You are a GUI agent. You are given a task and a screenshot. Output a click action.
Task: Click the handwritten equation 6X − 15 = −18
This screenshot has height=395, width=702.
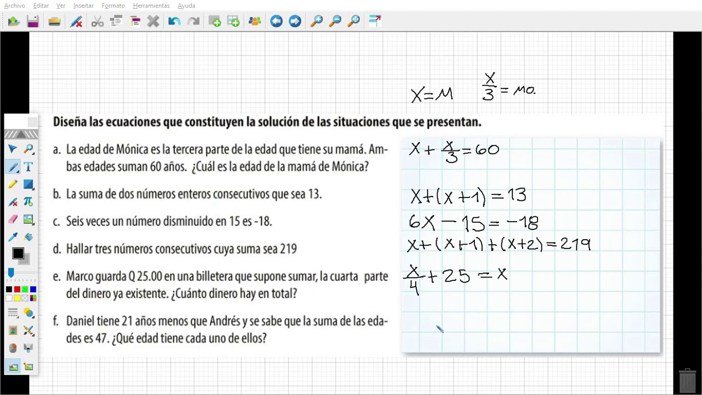click(x=473, y=222)
